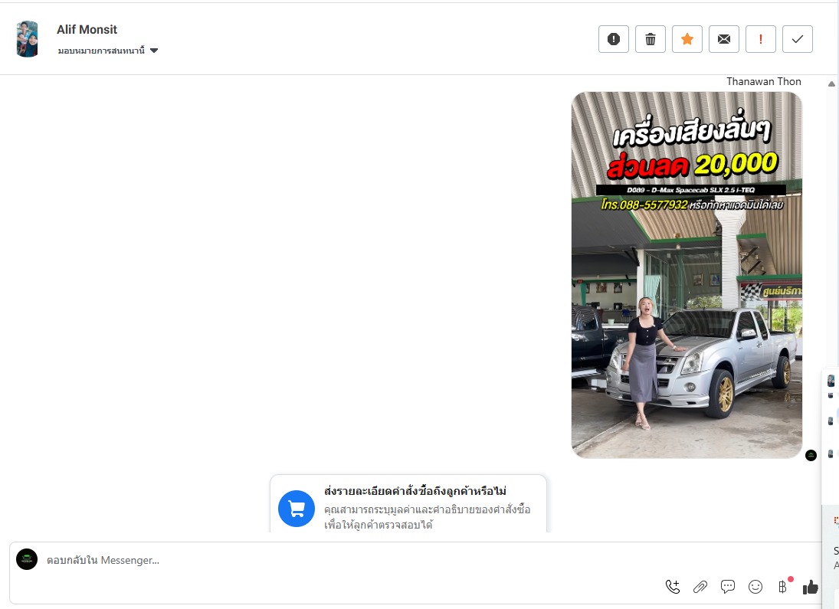Click the message seen indicator avatar

click(811, 456)
